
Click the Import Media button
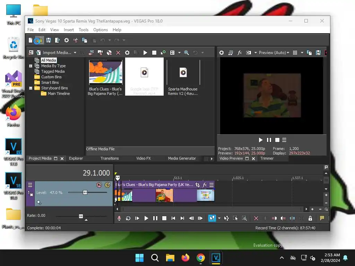[54, 53]
